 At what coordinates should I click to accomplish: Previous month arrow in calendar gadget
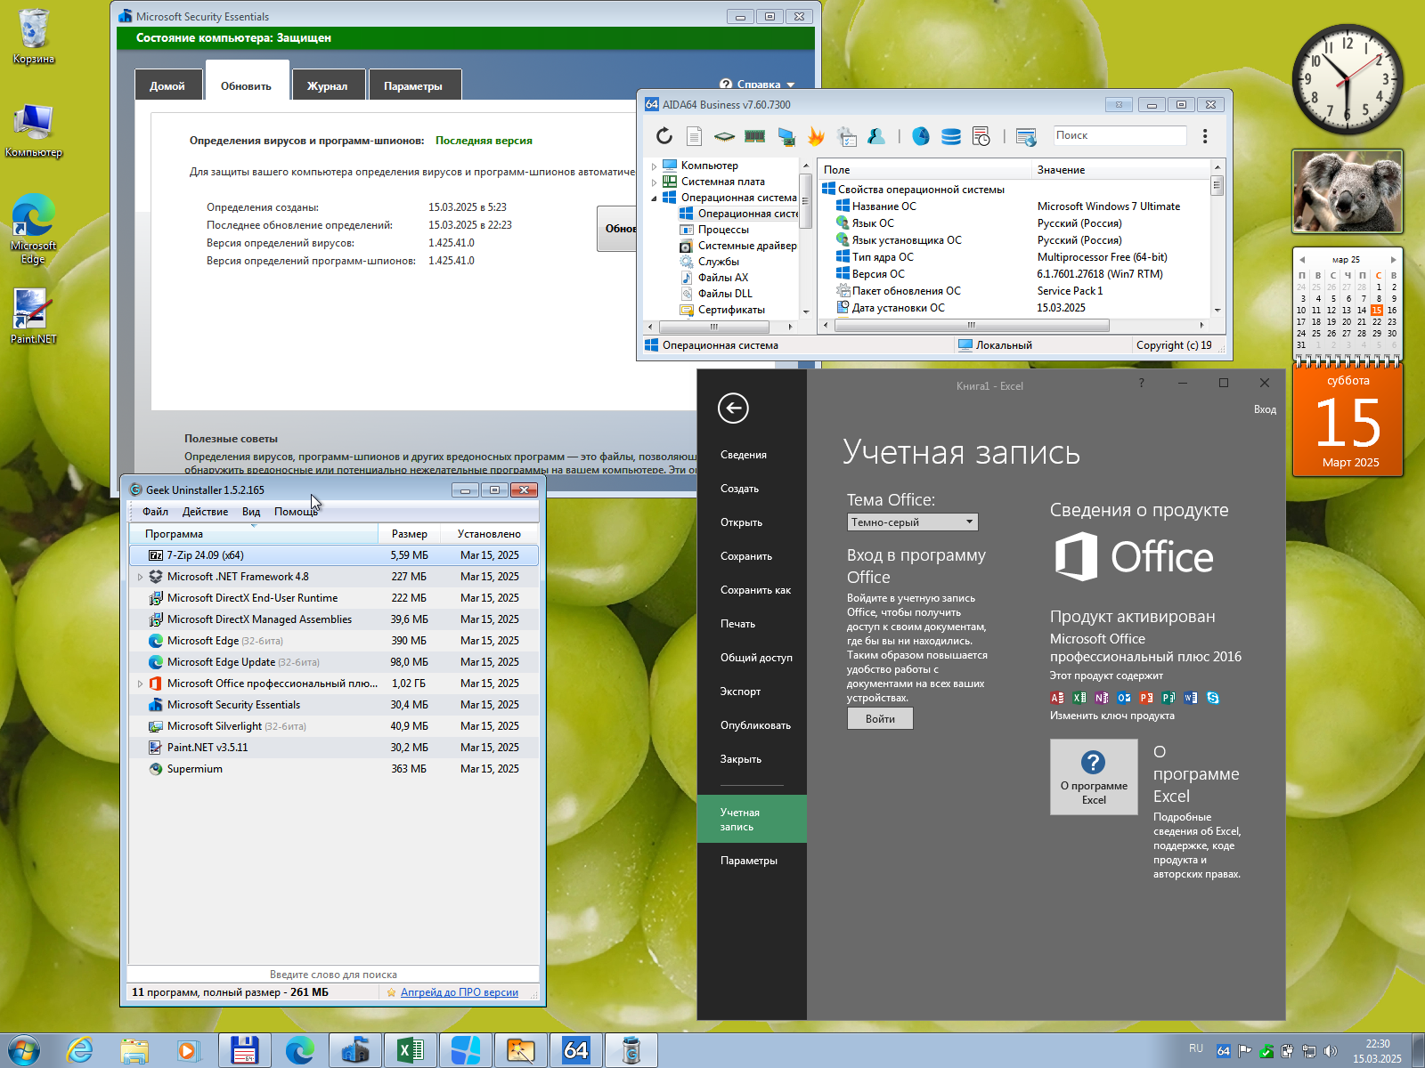click(x=1302, y=260)
